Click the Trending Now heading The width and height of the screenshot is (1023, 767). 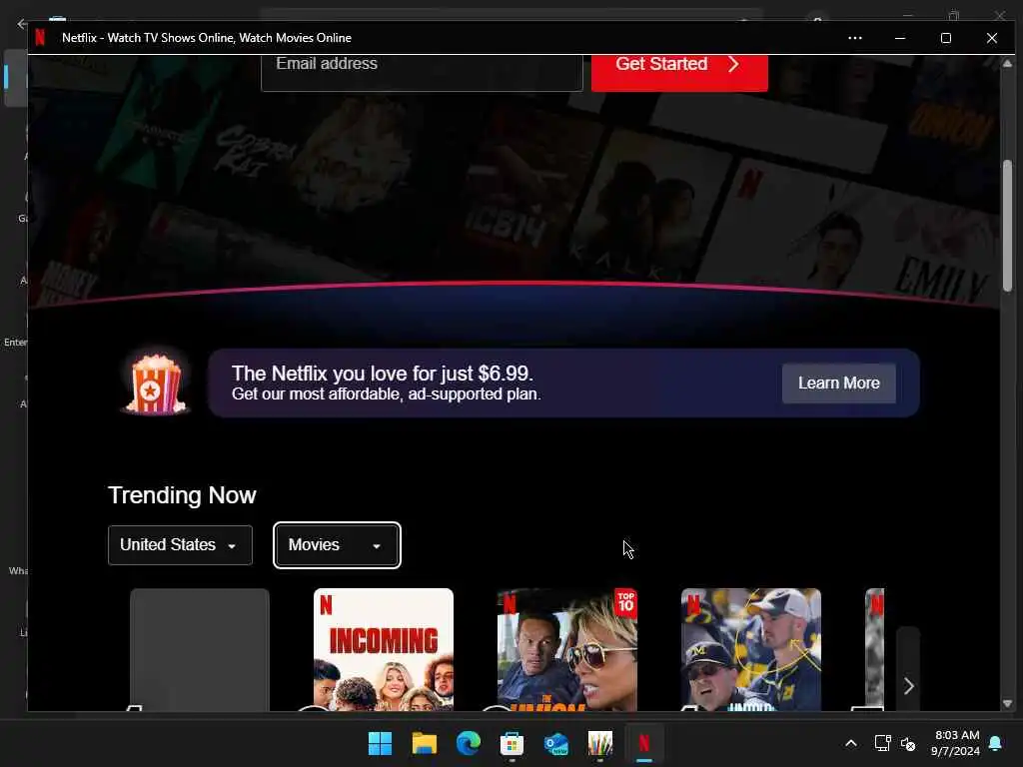[182, 495]
